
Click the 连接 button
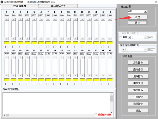[137, 23]
